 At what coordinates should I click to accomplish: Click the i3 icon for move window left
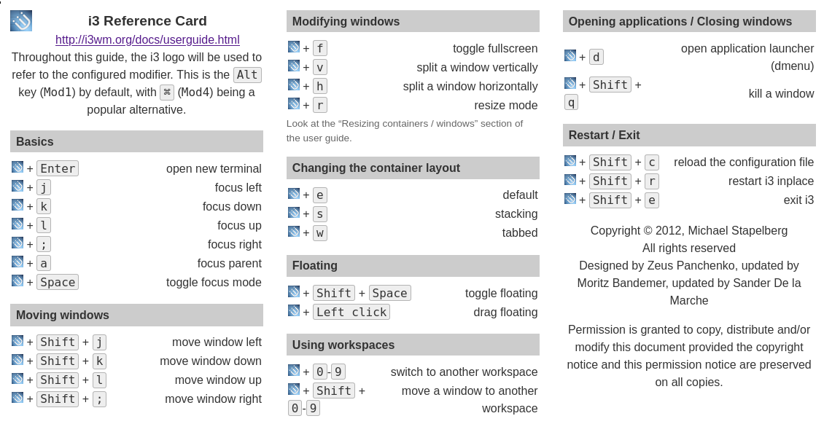18,341
